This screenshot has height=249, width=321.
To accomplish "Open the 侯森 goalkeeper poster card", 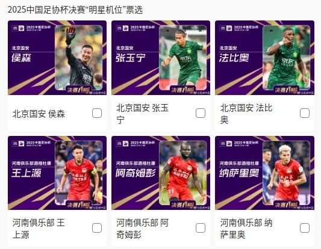I will click(x=57, y=58).
